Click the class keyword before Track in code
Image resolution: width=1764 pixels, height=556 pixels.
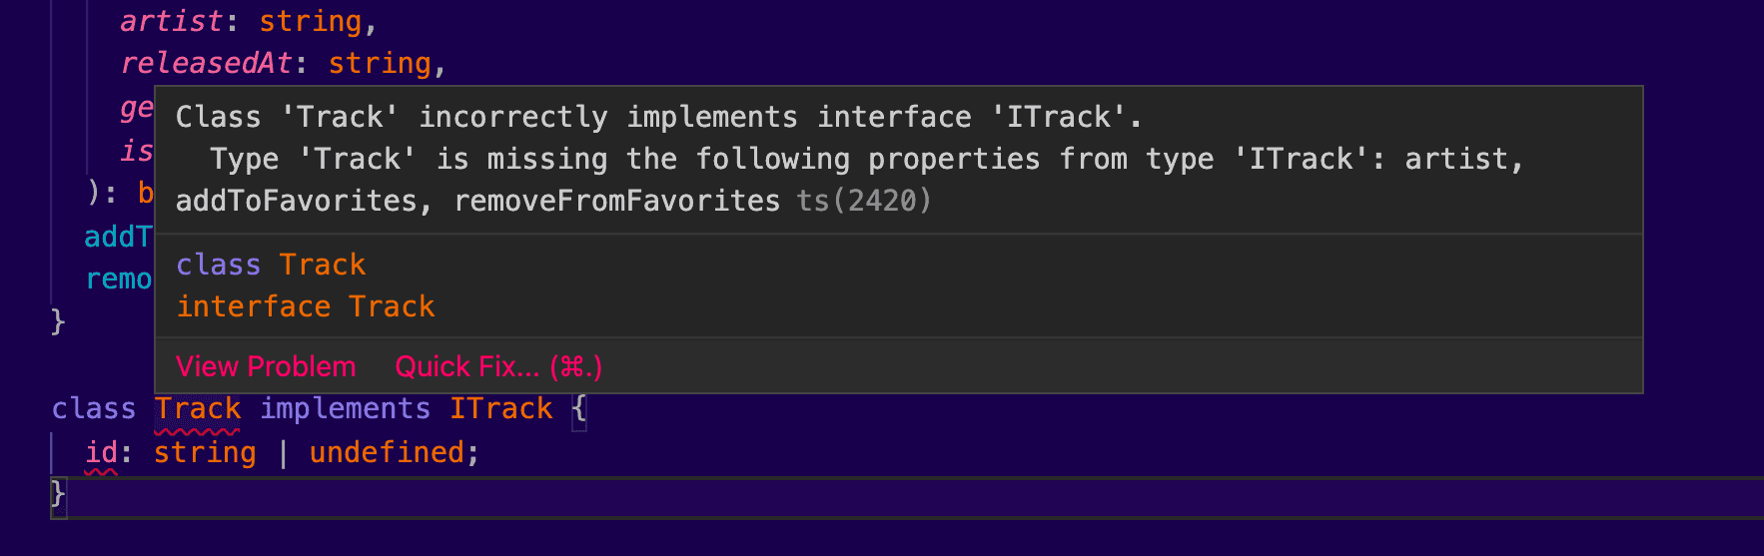[x=93, y=409]
